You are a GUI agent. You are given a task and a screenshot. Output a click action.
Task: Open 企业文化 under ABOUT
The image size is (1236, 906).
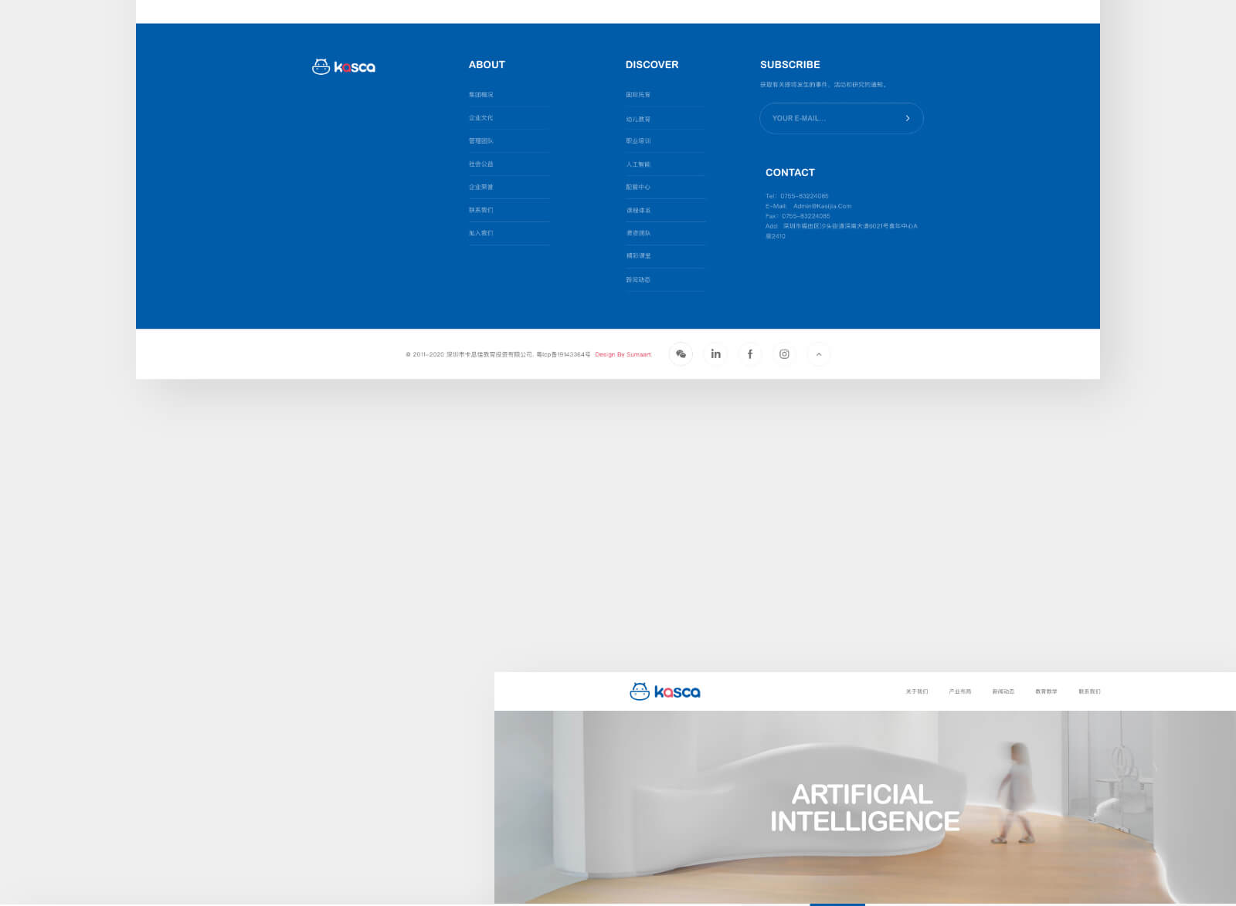[x=480, y=118]
